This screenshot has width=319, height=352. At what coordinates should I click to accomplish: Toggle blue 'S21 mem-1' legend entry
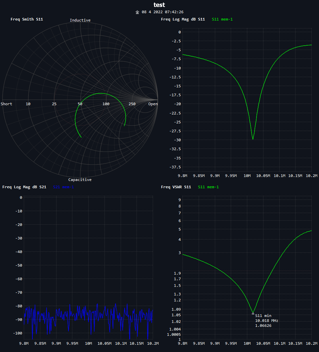click(63, 187)
